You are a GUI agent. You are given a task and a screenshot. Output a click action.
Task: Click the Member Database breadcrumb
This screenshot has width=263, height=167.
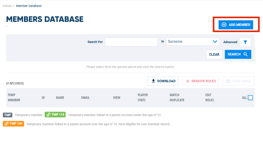(x=29, y=6)
